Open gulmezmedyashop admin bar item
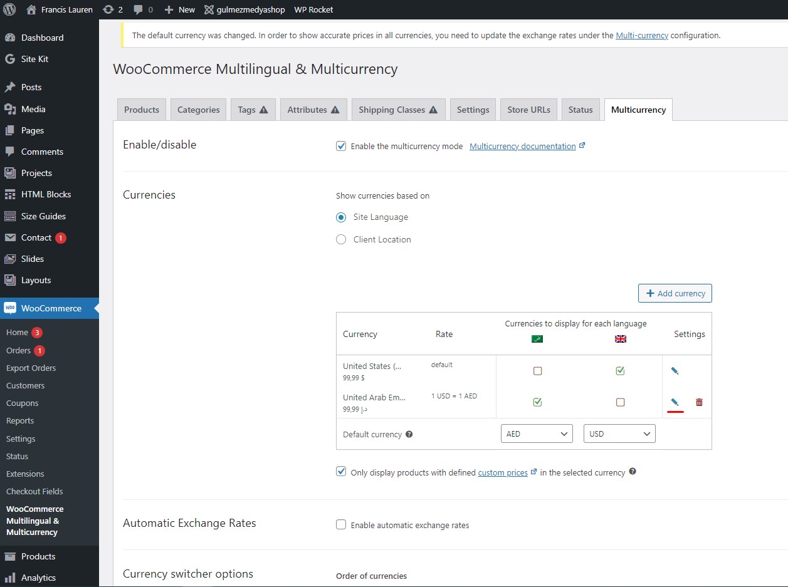This screenshot has height=587, width=788. [244, 9]
